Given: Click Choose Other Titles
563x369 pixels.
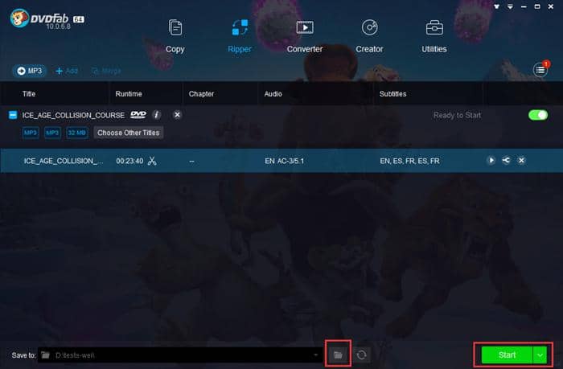Looking at the screenshot, I should pyautogui.click(x=128, y=133).
